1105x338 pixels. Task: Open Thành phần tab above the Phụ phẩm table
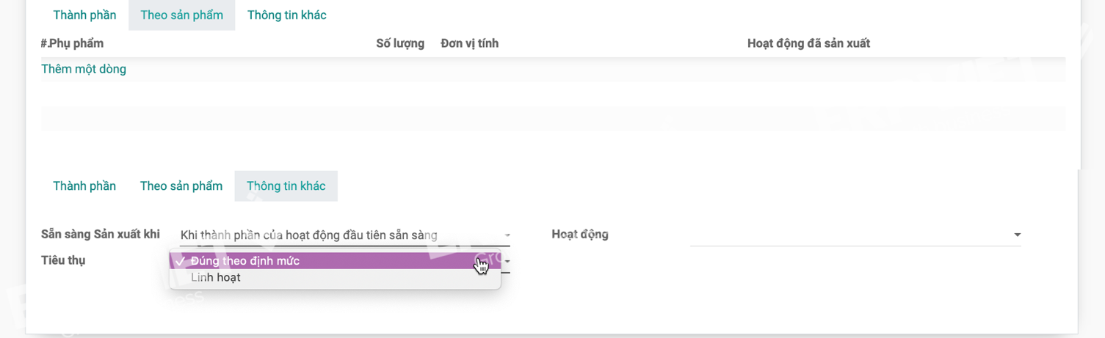[84, 15]
